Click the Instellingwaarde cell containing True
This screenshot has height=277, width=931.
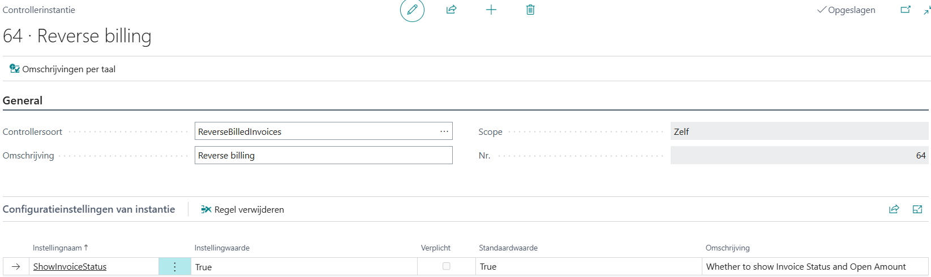point(304,267)
